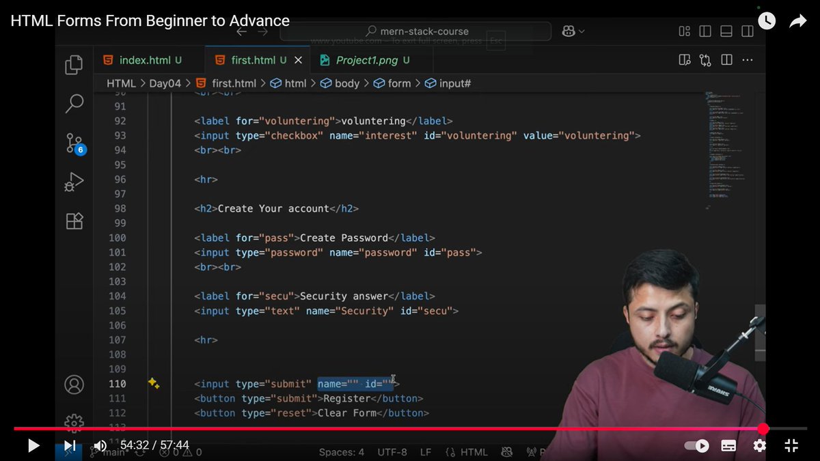820x461 pixels.
Task: Open the Run and Debug view
Action: tap(74, 182)
